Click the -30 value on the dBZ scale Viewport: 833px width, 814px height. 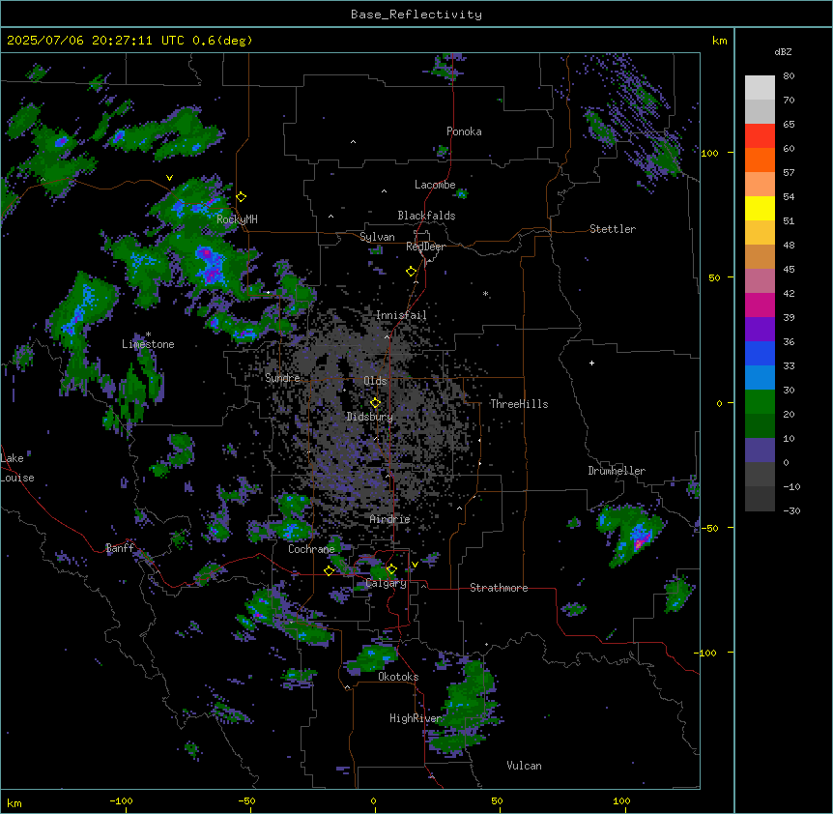791,511
